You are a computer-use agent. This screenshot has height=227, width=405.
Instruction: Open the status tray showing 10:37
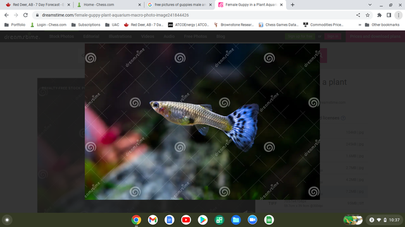tap(384, 220)
